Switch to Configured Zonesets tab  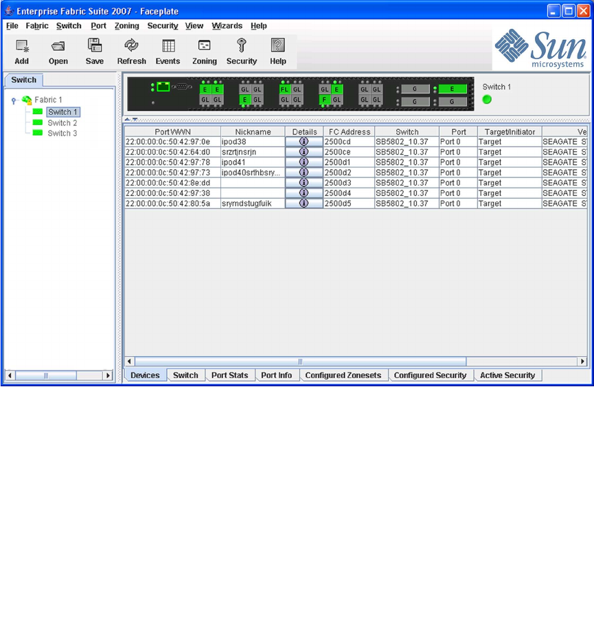tap(343, 375)
